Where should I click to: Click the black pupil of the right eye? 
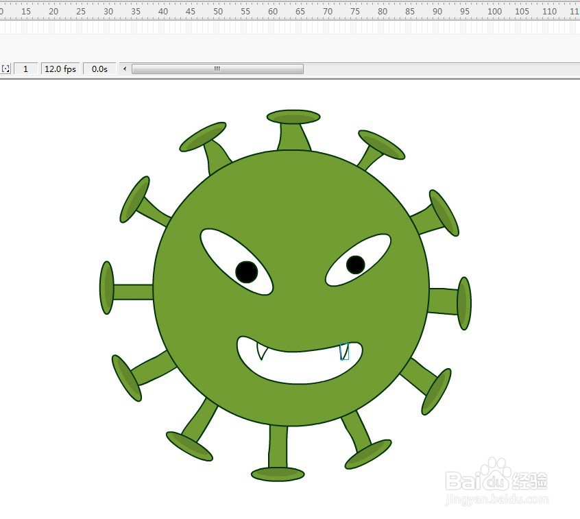(x=355, y=265)
